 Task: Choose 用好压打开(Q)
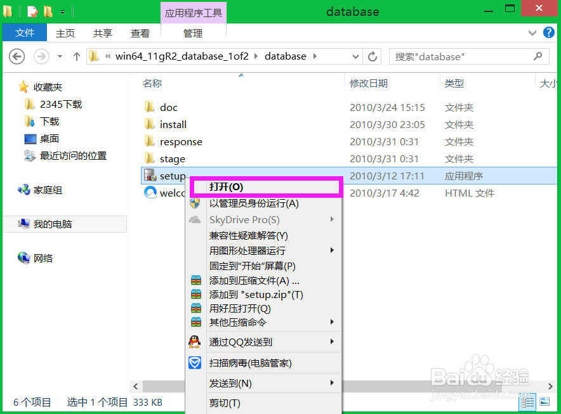point(263,309)
